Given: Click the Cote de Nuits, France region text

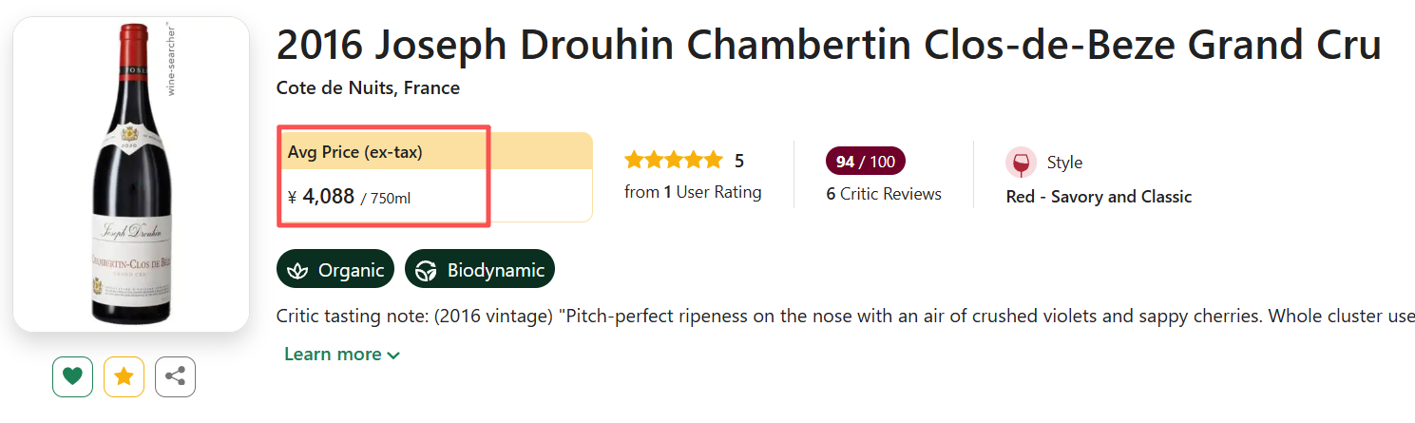Looking at the screenshot, I should click(x=368, y=88).
